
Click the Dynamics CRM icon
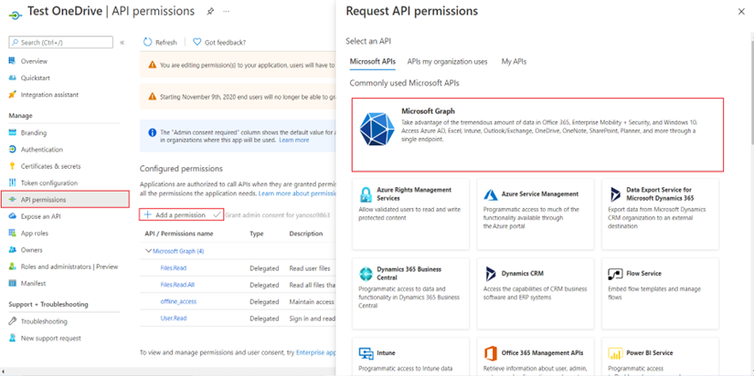click(491, 274)
